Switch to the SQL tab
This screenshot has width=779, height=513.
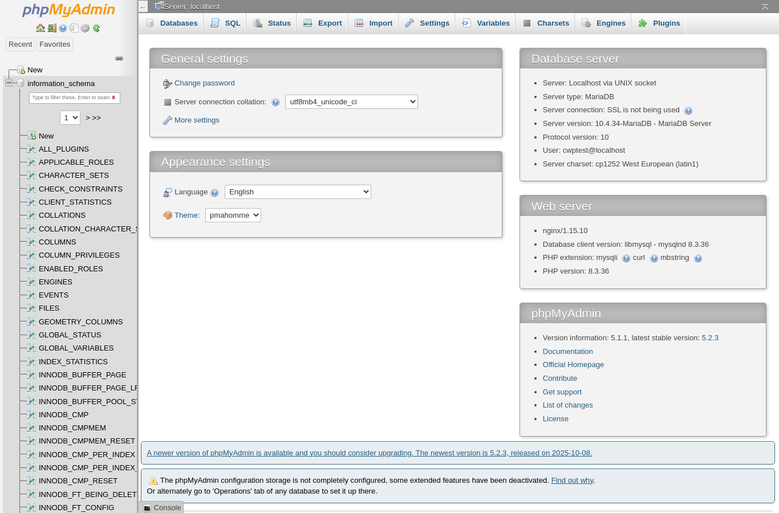tap(225, 23)
